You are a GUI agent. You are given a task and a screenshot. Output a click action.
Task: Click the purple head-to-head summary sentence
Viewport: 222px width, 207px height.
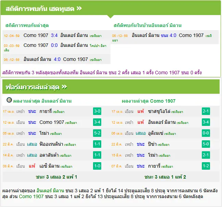[x=102, y=73]
